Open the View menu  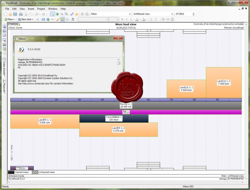22,9
